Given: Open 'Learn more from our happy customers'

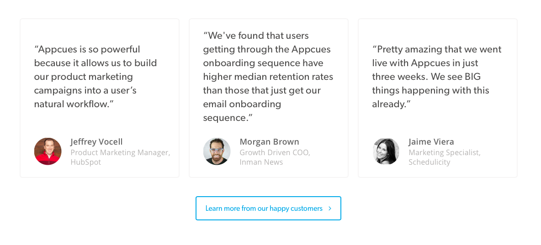Looking at the screenshot, I should click(x=268, y=208).
